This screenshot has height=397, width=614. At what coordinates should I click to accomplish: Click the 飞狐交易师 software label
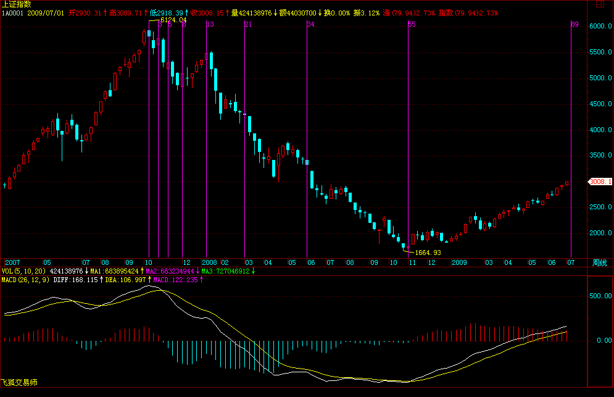19,383
